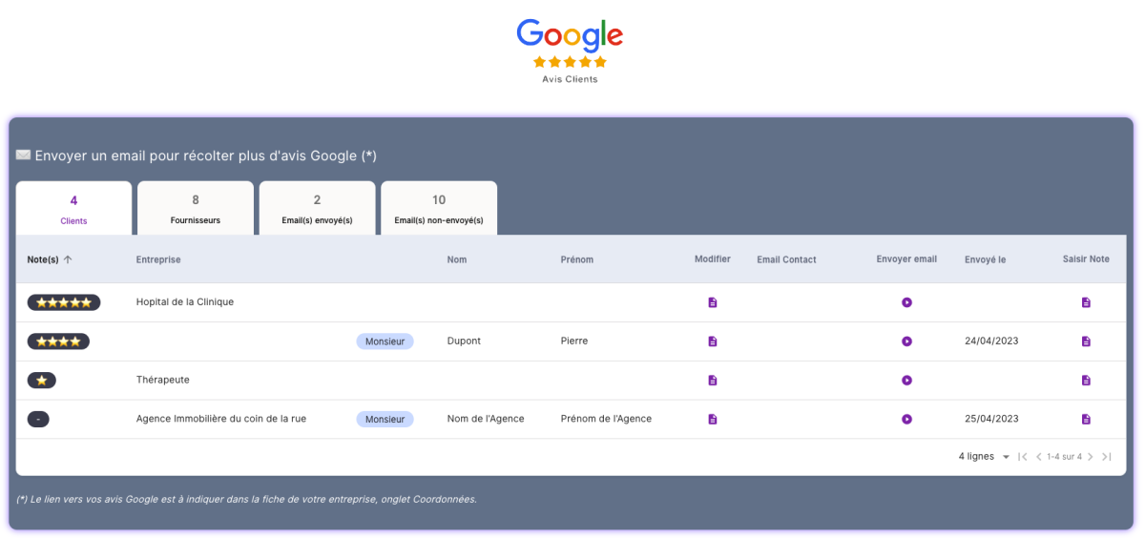Enter a rating for Hopital de la Clinique
1145x538 pixels.
click(x=1086, y=302)
